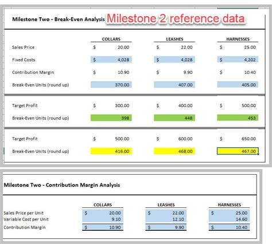
Task: Select Leashes break-even units 407.00 cell
Action: pos(174,85)
